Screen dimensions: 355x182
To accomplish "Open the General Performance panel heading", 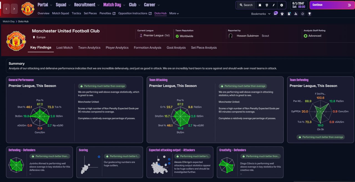I will 21,80.
